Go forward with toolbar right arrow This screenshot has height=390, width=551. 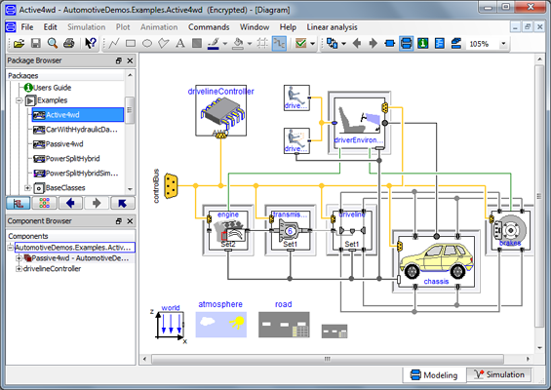tap(373, 44)
